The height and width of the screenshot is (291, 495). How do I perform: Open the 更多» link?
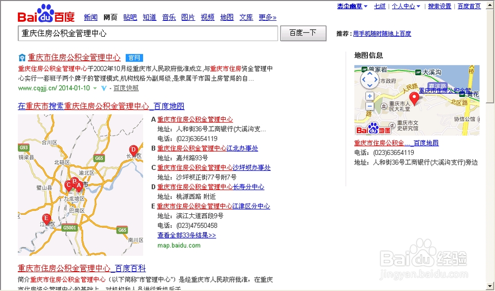point(267,17)
